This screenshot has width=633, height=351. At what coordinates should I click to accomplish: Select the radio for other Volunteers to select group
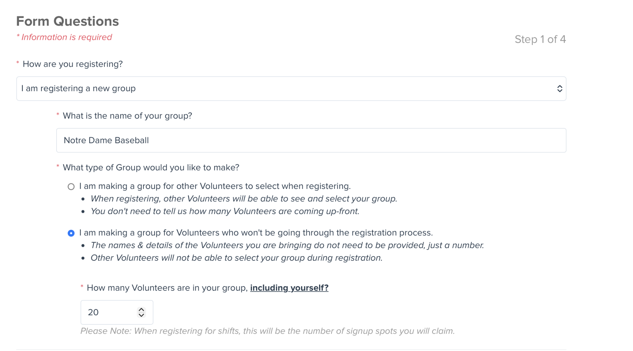click(x=71, y=186)
